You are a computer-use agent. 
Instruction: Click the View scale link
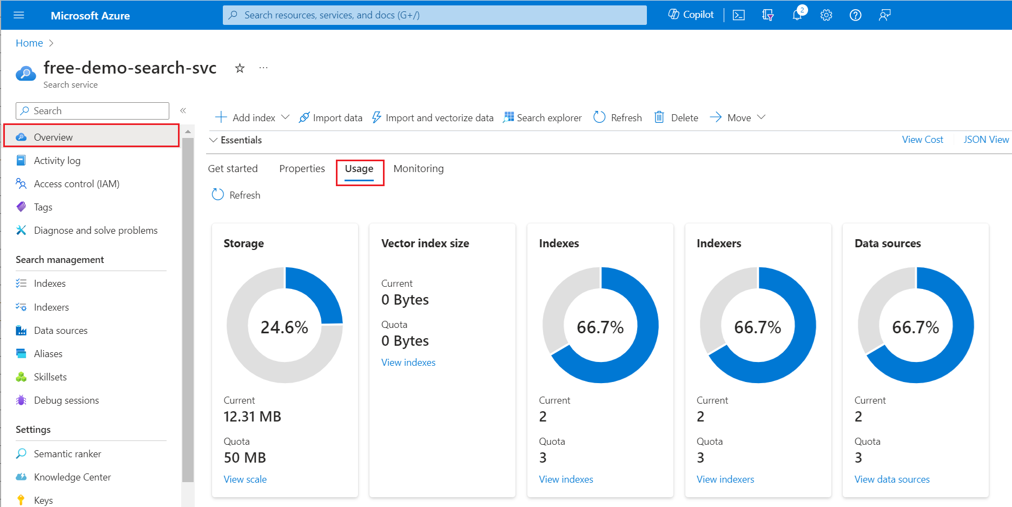pyautogui.click(x=245, y=479)
